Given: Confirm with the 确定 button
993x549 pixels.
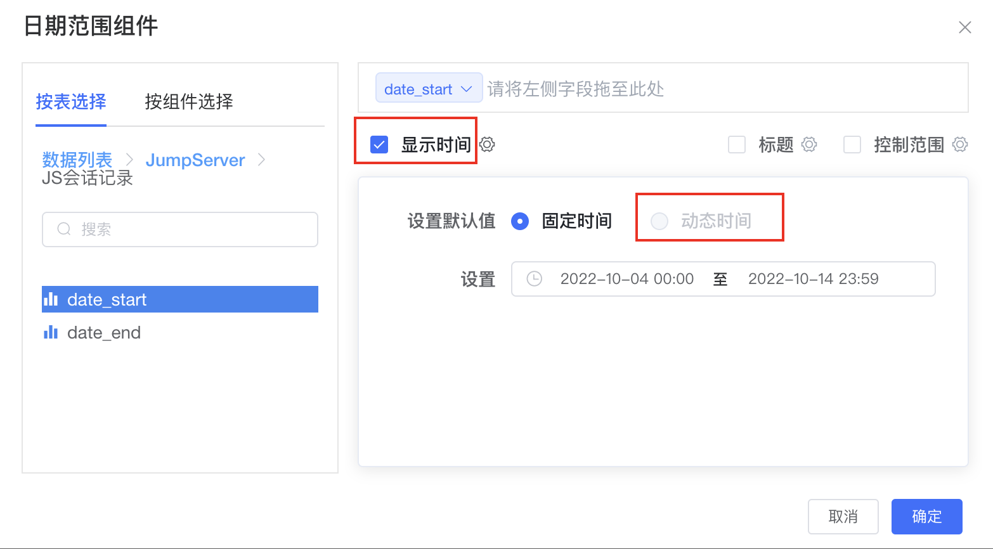Looking at the screenshot, I should [926, 517].
